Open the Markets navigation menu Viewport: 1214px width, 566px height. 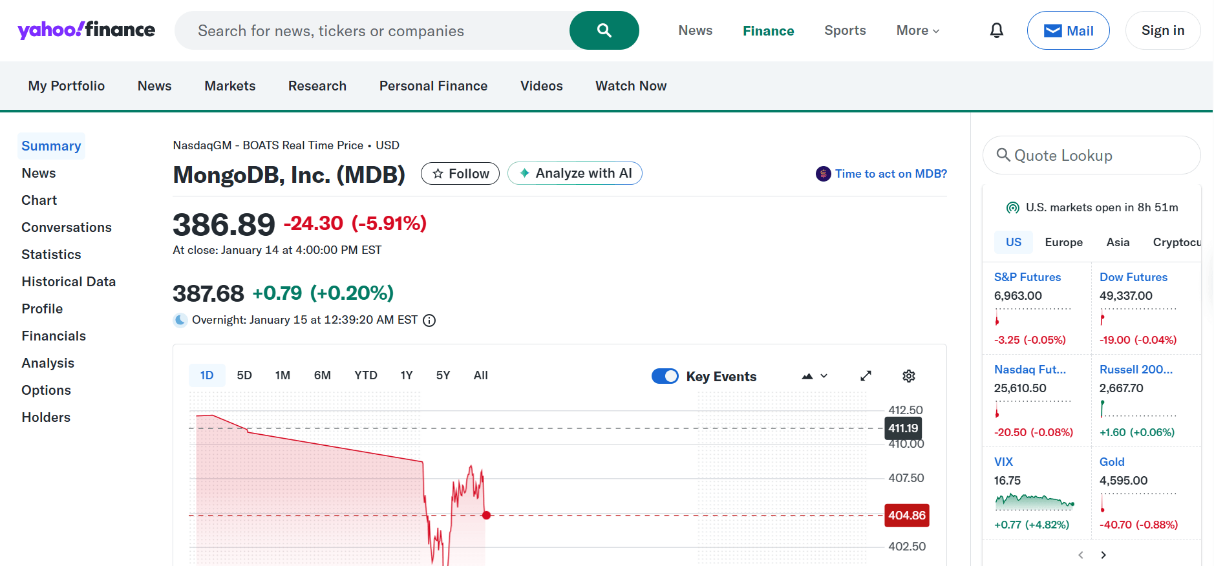pyautogui.click(x=229, y=86)
